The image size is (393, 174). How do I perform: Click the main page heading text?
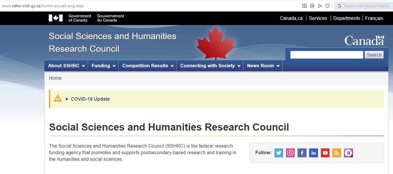169,127
